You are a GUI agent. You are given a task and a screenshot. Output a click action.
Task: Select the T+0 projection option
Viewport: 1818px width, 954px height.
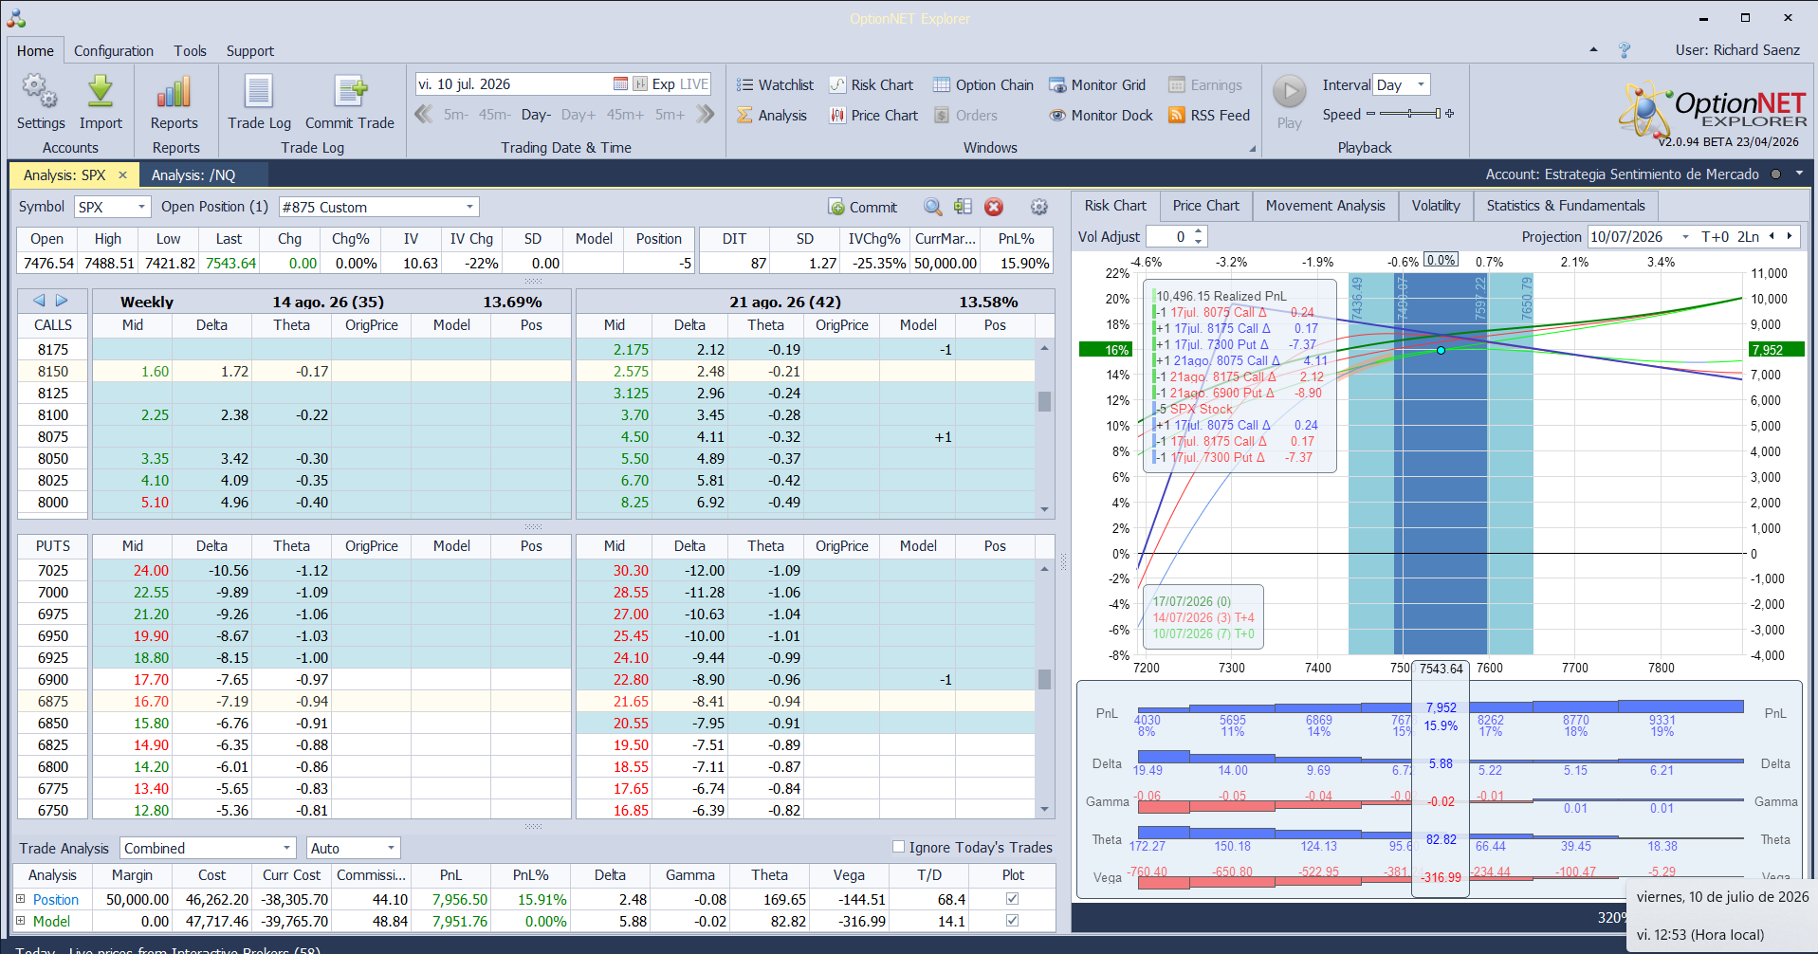click(x=1716, y=237)
